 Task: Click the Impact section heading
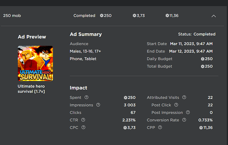tap(78, 88)
